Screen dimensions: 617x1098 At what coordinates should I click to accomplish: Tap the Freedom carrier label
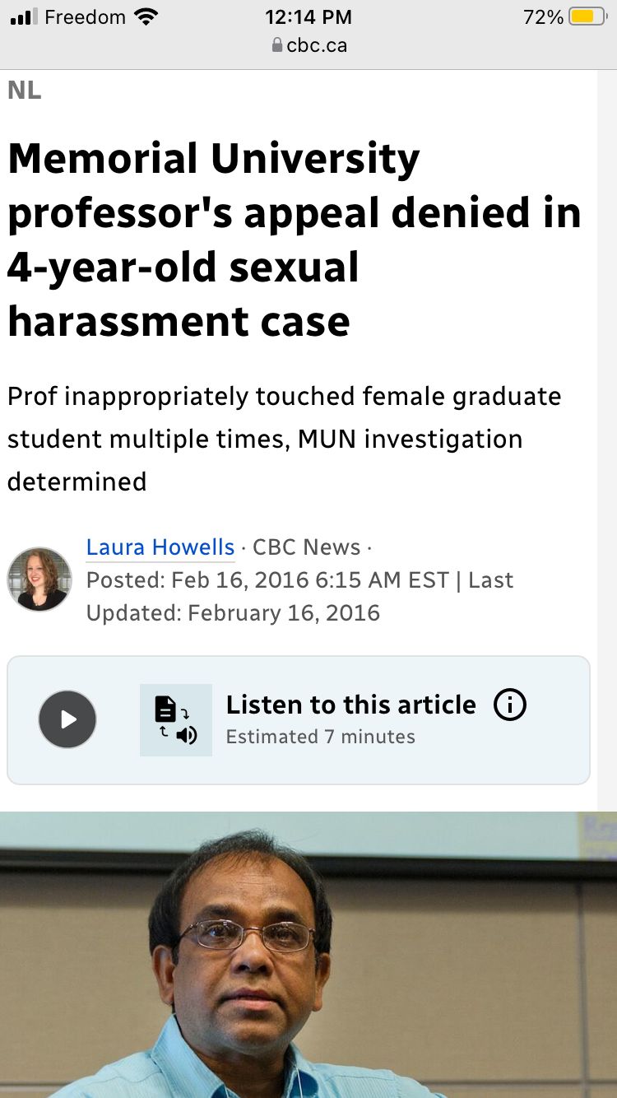86,17
